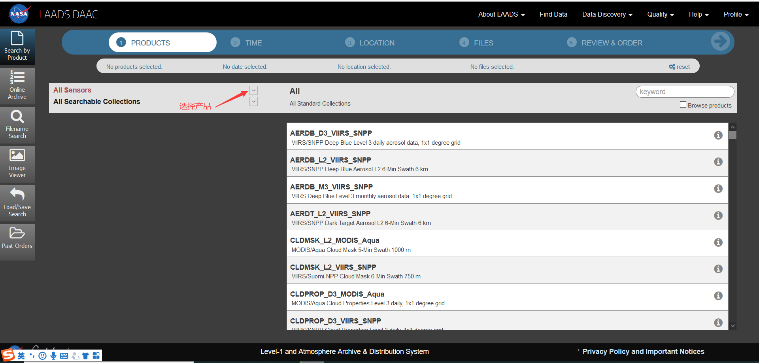The image size is (759, 363).
Task: Select product CLDMSK_L2_MODIS_Aqua
Action: click(508, 244)
